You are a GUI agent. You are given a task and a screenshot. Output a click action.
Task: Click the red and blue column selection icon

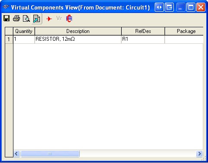69,19
